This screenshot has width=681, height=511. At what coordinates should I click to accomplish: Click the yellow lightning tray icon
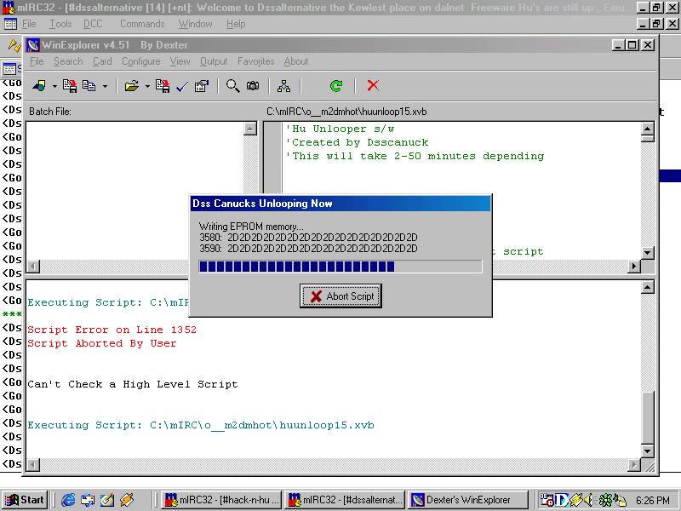coord(576,500)
